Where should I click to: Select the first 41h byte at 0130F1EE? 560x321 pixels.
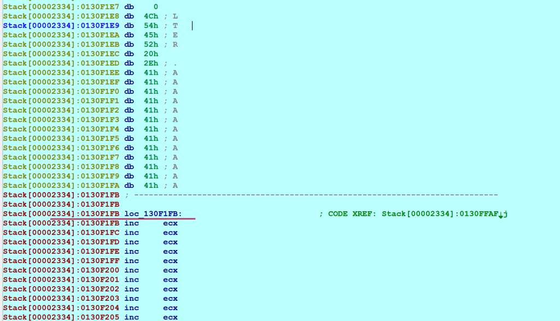point(151,73)
